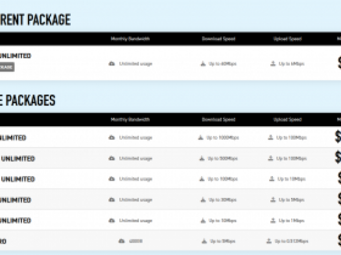Click the download icon next to Up to 100Mbps

click(x=202, y=179)
